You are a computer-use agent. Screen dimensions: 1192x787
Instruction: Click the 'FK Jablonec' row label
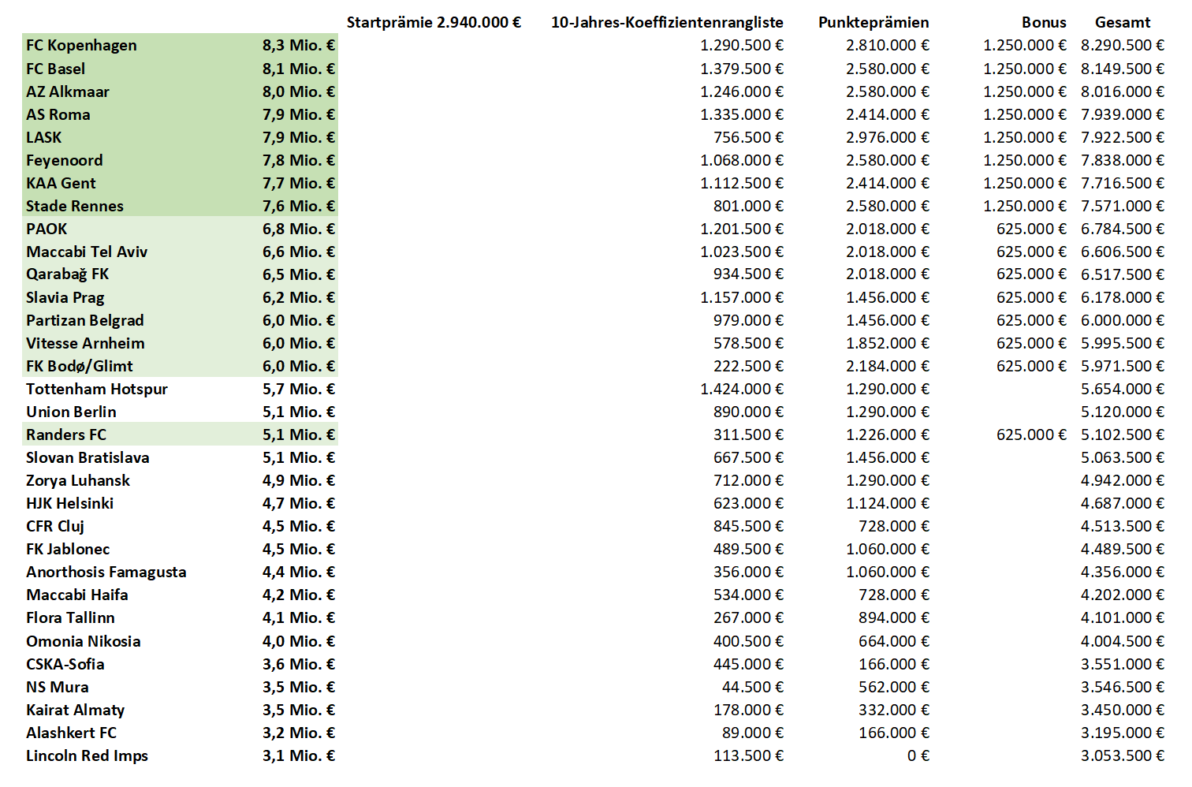click(x=68, y=549)
